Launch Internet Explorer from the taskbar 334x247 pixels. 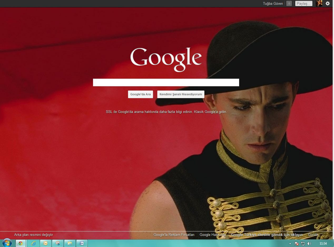33,243
